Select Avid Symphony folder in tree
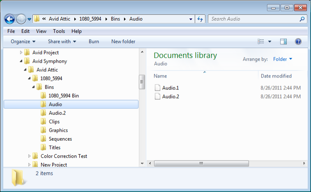 click(50, 61)
